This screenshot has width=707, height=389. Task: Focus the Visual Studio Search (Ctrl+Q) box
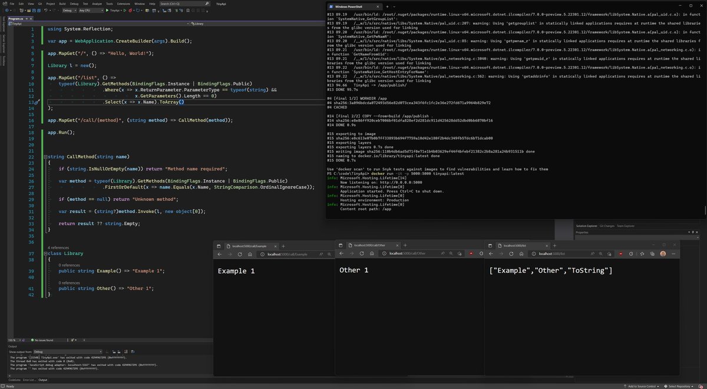[184, 4]
